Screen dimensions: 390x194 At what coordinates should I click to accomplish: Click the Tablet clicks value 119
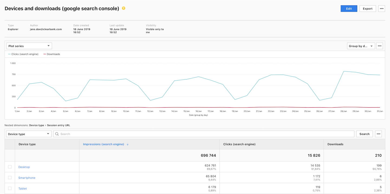point(318,187)
